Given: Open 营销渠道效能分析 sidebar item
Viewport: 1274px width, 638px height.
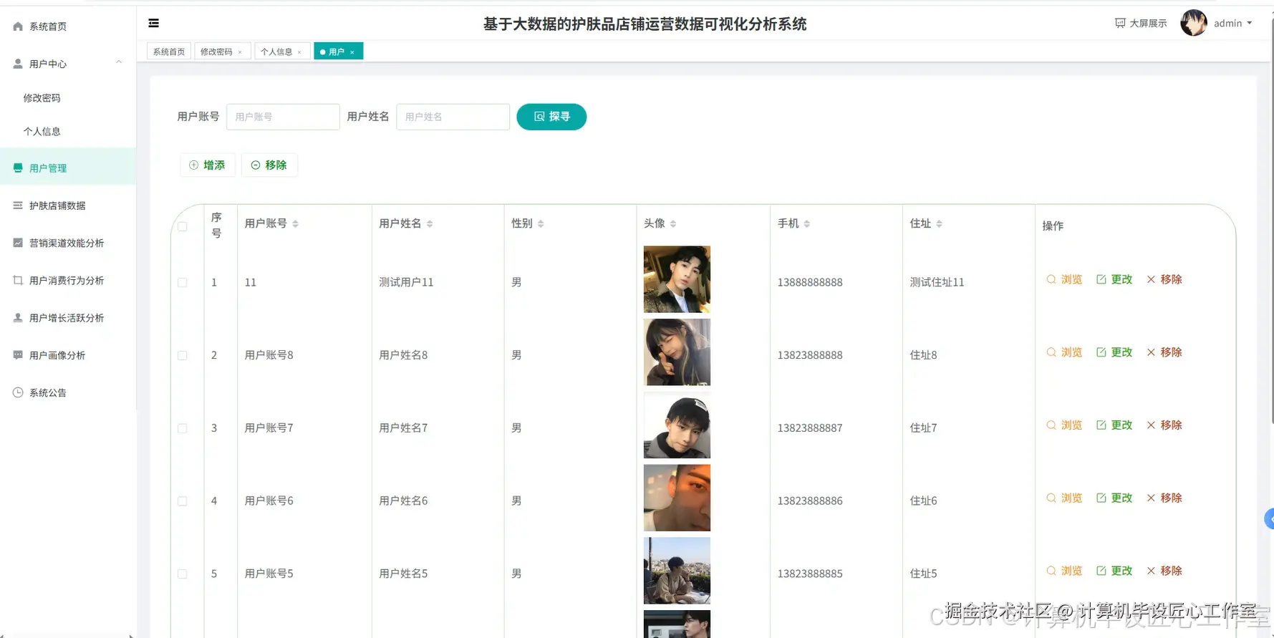Looking at the screenshot, I should click(68, 243).
